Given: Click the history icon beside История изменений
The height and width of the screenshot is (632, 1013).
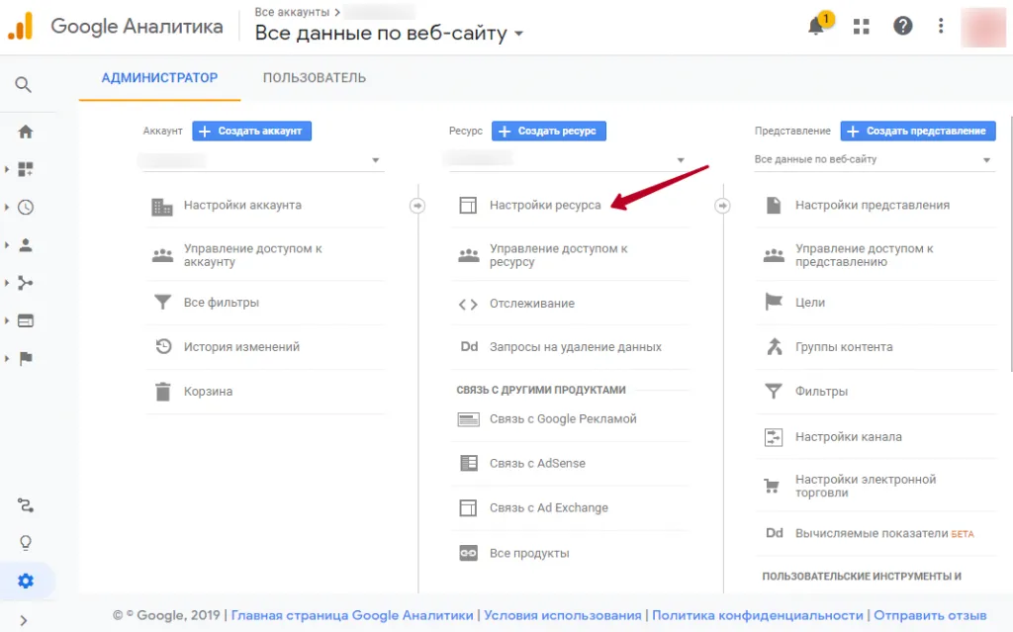Looking at the screenshot, I should 163,346.
